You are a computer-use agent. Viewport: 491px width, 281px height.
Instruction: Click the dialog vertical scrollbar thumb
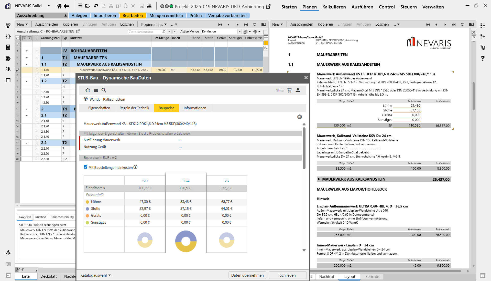coord(304,148)
